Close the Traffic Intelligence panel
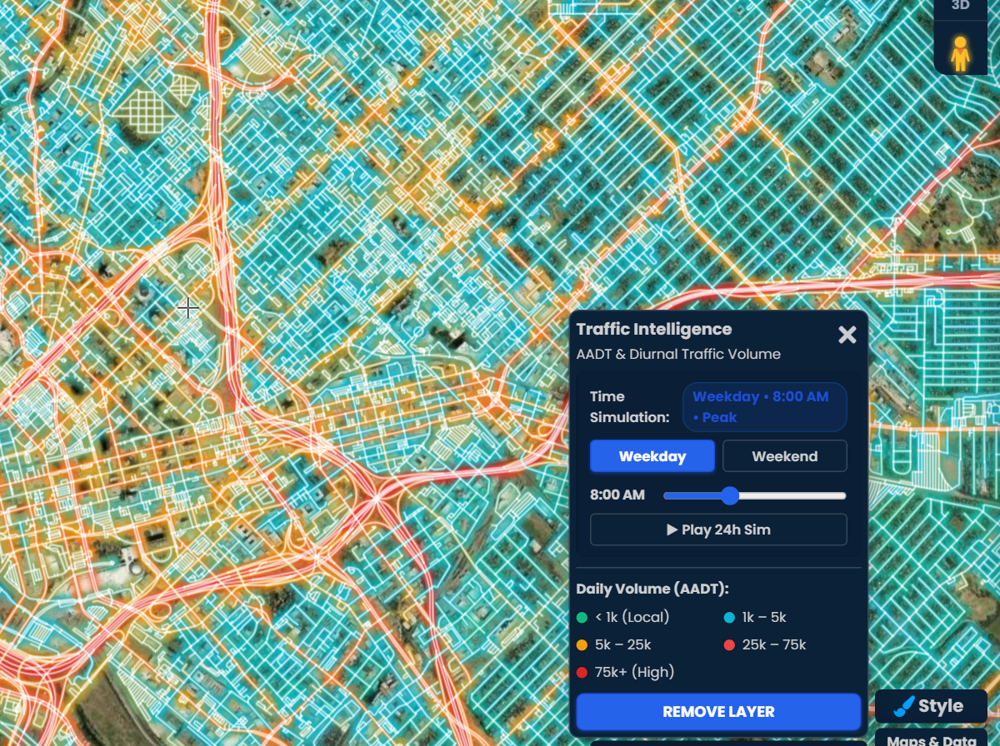1000x746 pixels. point(847,335)
